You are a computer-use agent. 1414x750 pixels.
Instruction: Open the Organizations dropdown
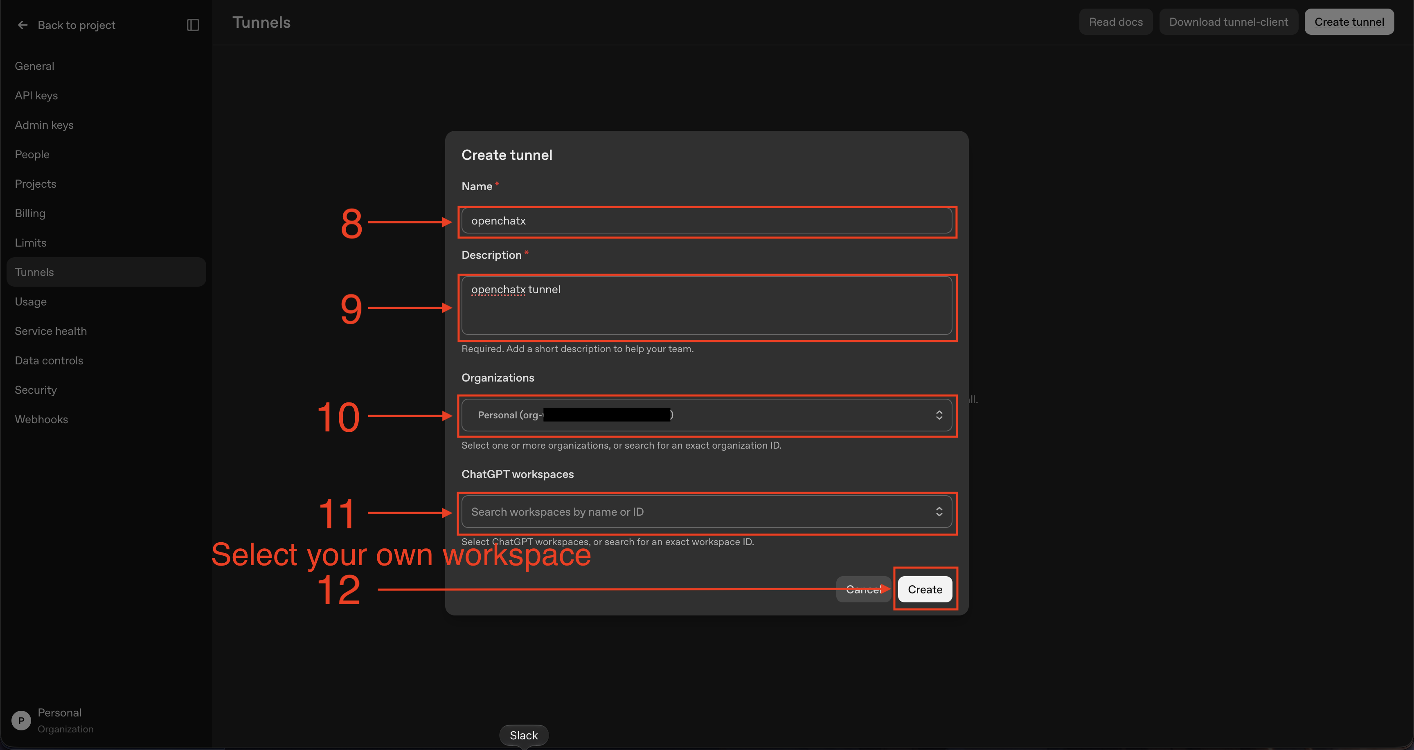[x=707, y=415]
